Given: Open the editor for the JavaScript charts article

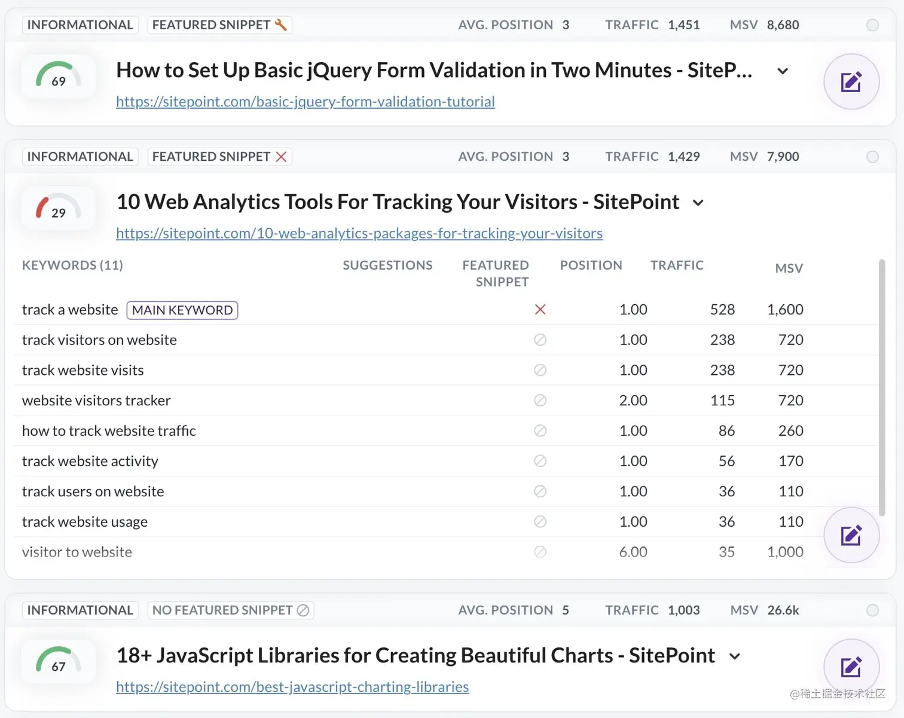Looking at the screenshot, I should pyautogui.click(x=851, y=667).
